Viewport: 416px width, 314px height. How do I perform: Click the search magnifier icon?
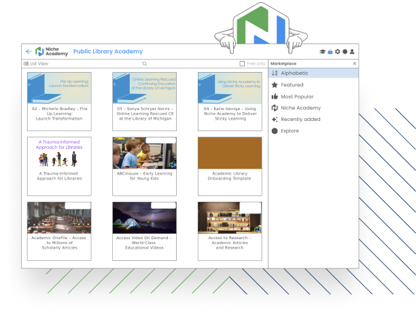[x=144, y=64]
